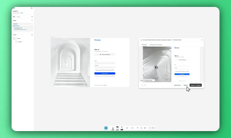Open the Analysis & Summary tab
Viewport: 231px width, 138px height.
[x=156, y=45]
